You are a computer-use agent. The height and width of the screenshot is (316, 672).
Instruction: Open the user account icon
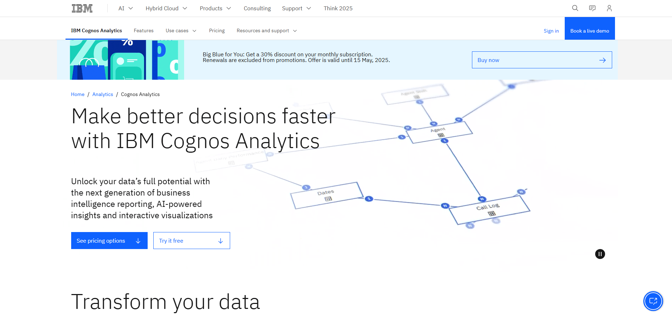point(609,8)
